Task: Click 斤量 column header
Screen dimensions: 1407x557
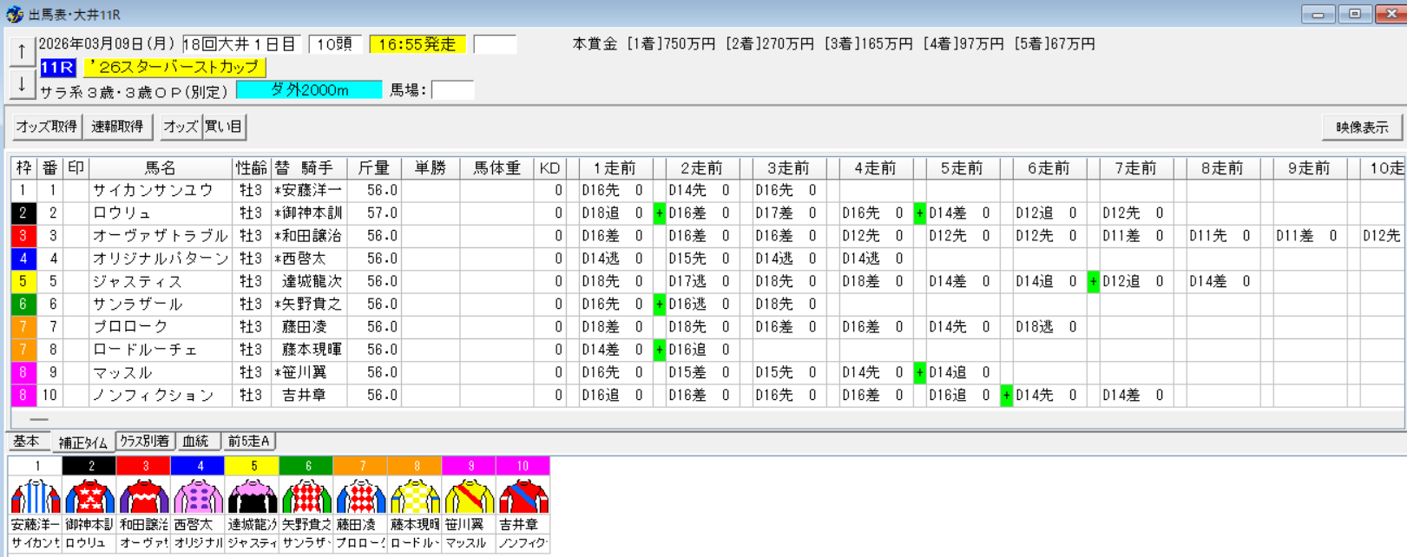Action: pyautogui.click(x=374, y=167)
